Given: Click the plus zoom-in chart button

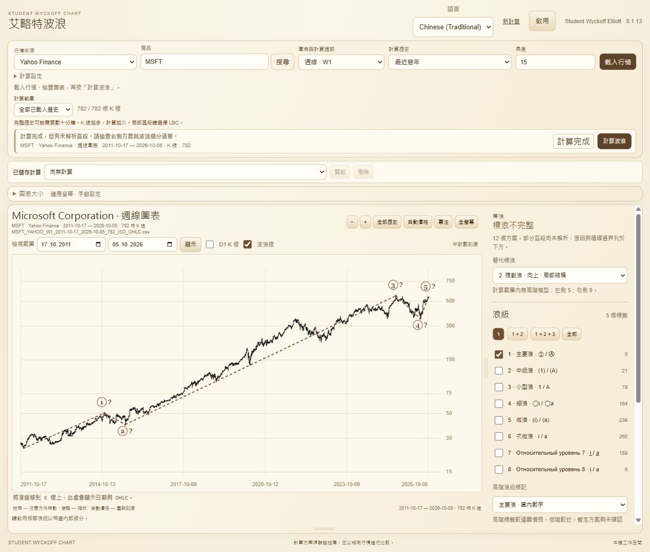Looking at the screenshot, I should click(365, 222).
